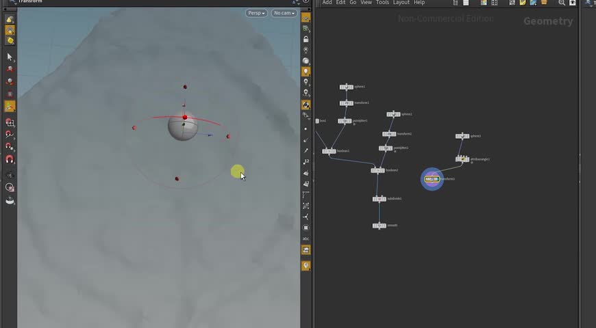Screen dimensions: 596x328
Task: Click the eye display options icon in network editor
Action: (573, 3)
